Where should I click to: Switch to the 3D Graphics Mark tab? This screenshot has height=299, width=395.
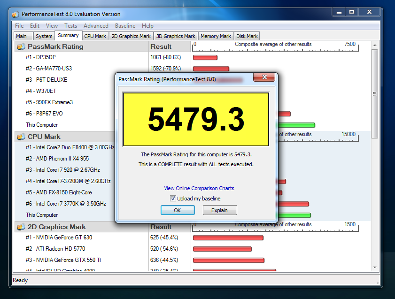176,36
